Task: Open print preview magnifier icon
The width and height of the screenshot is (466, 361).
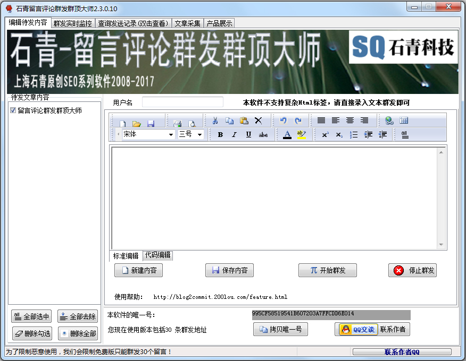Action: (x=192, y=123)
